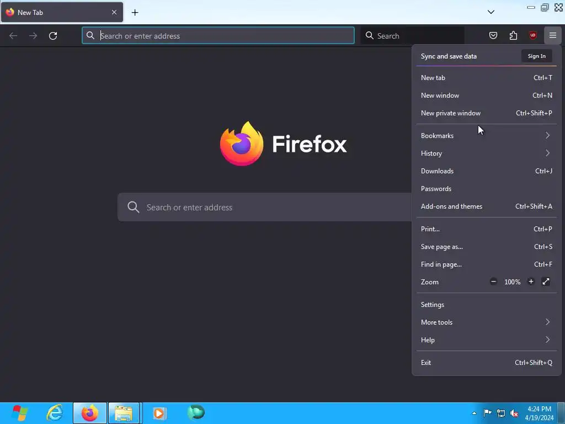Open the List all tabs dropdown arrow
The height and width of the screenshot is (424, 565).
tap(491, 12)
